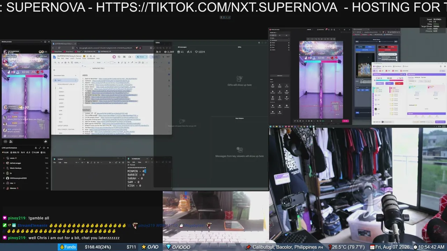The width and height of the screenshot is (447, 251).
Task: Insert a link from Docs toolbar
Action: pos(136,63)
